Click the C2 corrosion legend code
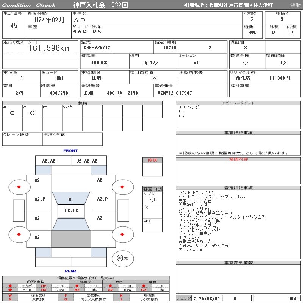The height and width of the screenshot is (303, 303). click(x=144, y=290)
